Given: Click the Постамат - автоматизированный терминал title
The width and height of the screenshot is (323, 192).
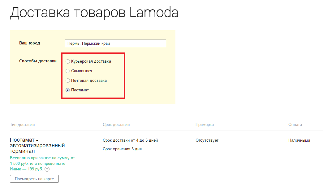Looking at the screenshot, I should pyautogui.click(x=37, y=145).
